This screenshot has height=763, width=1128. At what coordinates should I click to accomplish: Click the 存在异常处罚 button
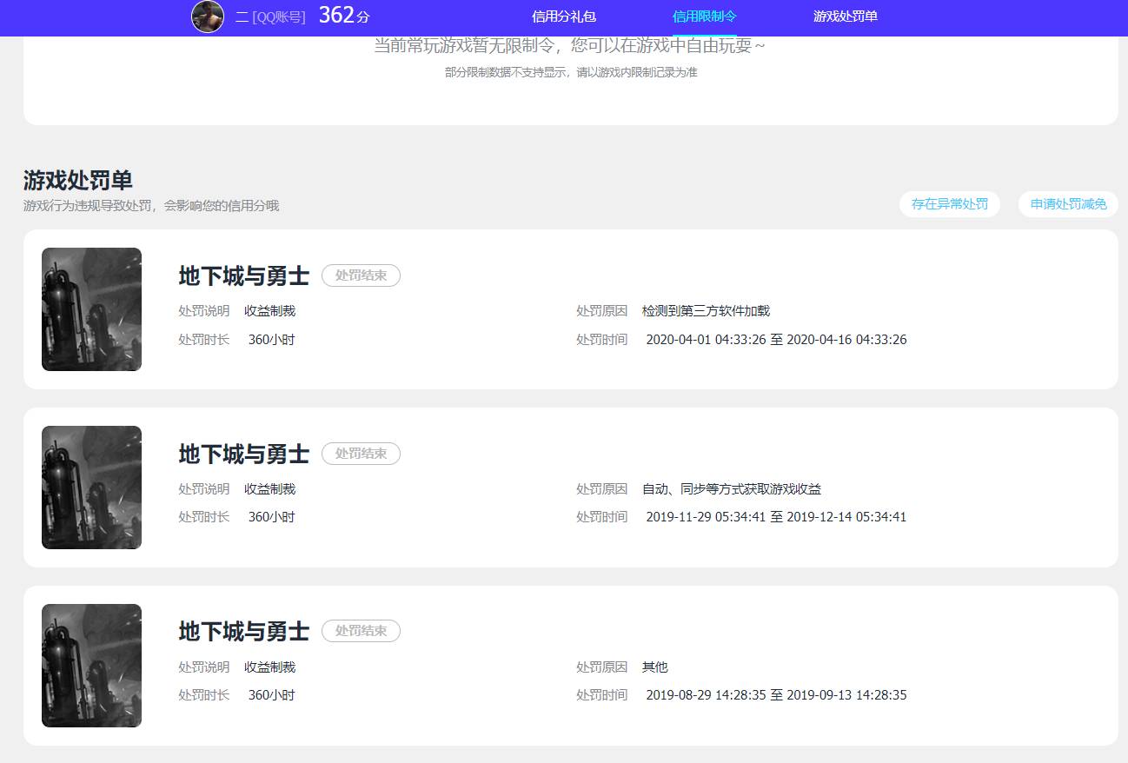pyautogui.click(x=949, y=203)
